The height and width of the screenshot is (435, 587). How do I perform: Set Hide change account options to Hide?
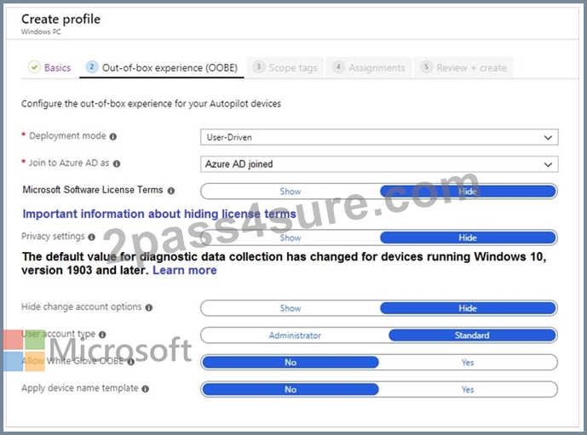468,308
